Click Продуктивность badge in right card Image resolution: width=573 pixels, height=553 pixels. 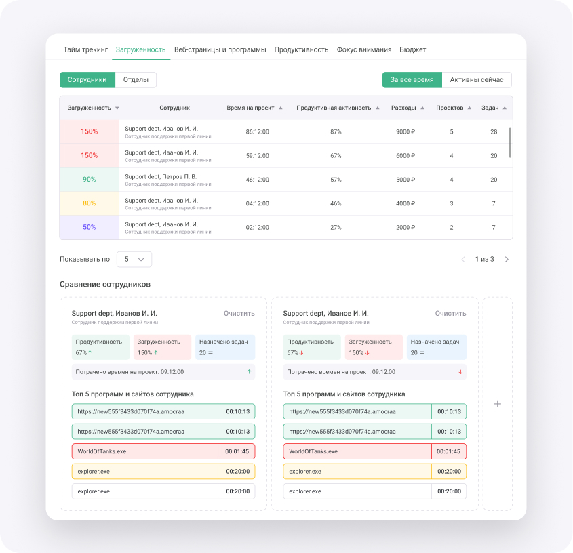(312, 347)
